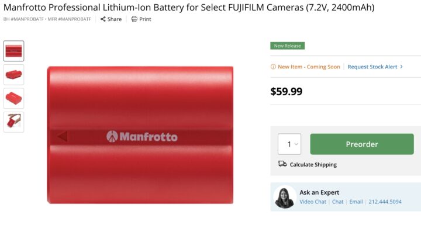This screenshot has width=421, height=225.
Task: Click the Print icon
Action: click(134, 19)
